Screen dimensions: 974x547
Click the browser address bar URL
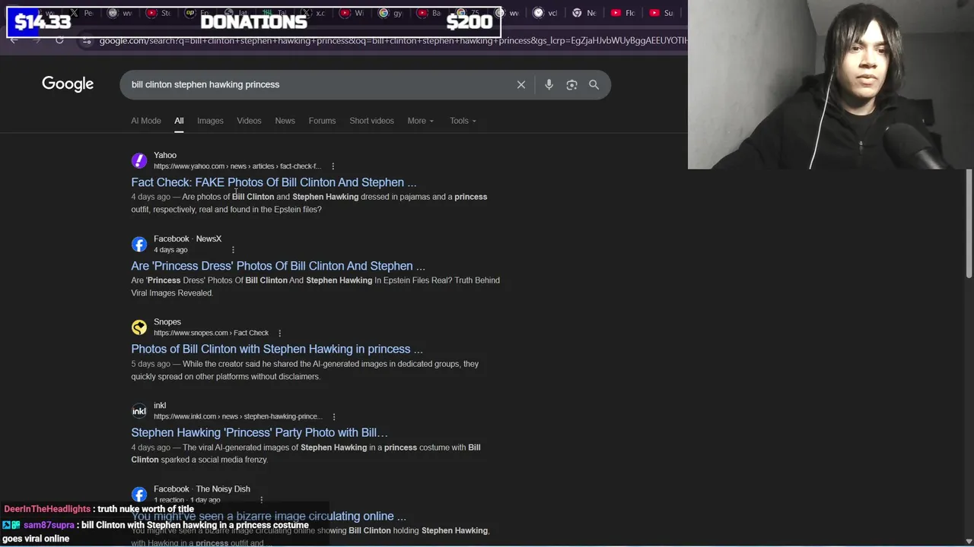pos(392,40)
